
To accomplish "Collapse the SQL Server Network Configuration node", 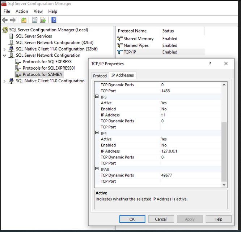I will [x=4, y=56].
